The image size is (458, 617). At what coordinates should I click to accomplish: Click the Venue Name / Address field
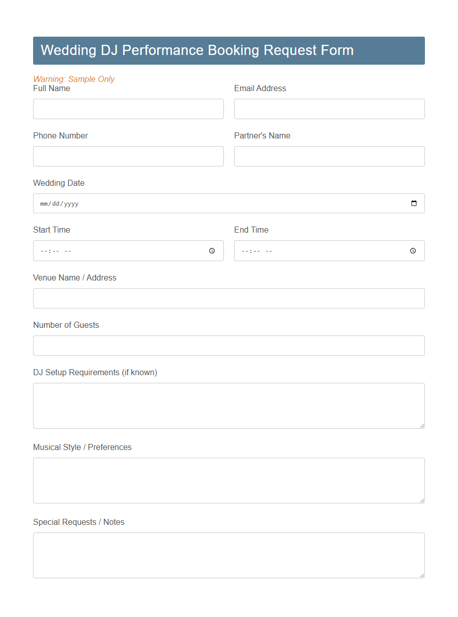tap(229, 298)
